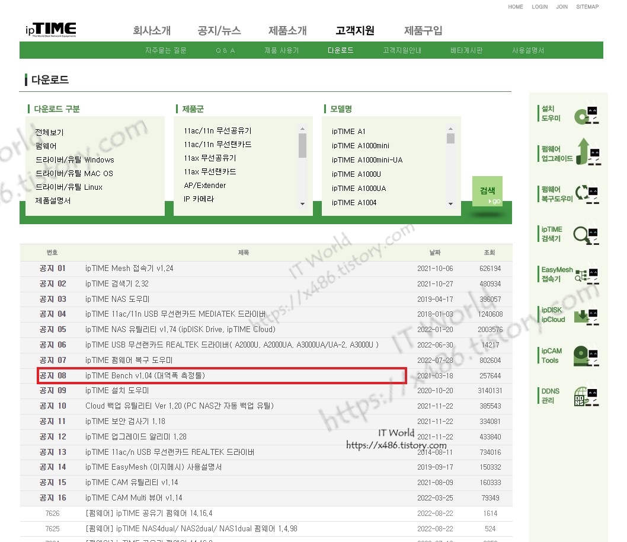Select ipTIME A1000UA model
627x542 pixels.
click(x=359, y=189)
